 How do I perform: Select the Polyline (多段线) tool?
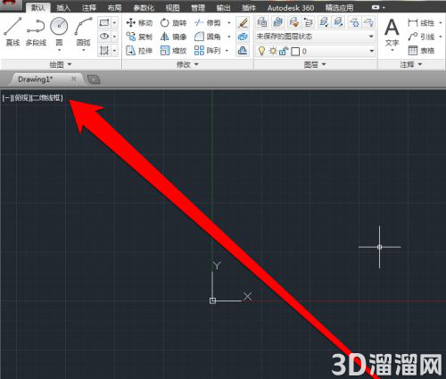point(36,31)
